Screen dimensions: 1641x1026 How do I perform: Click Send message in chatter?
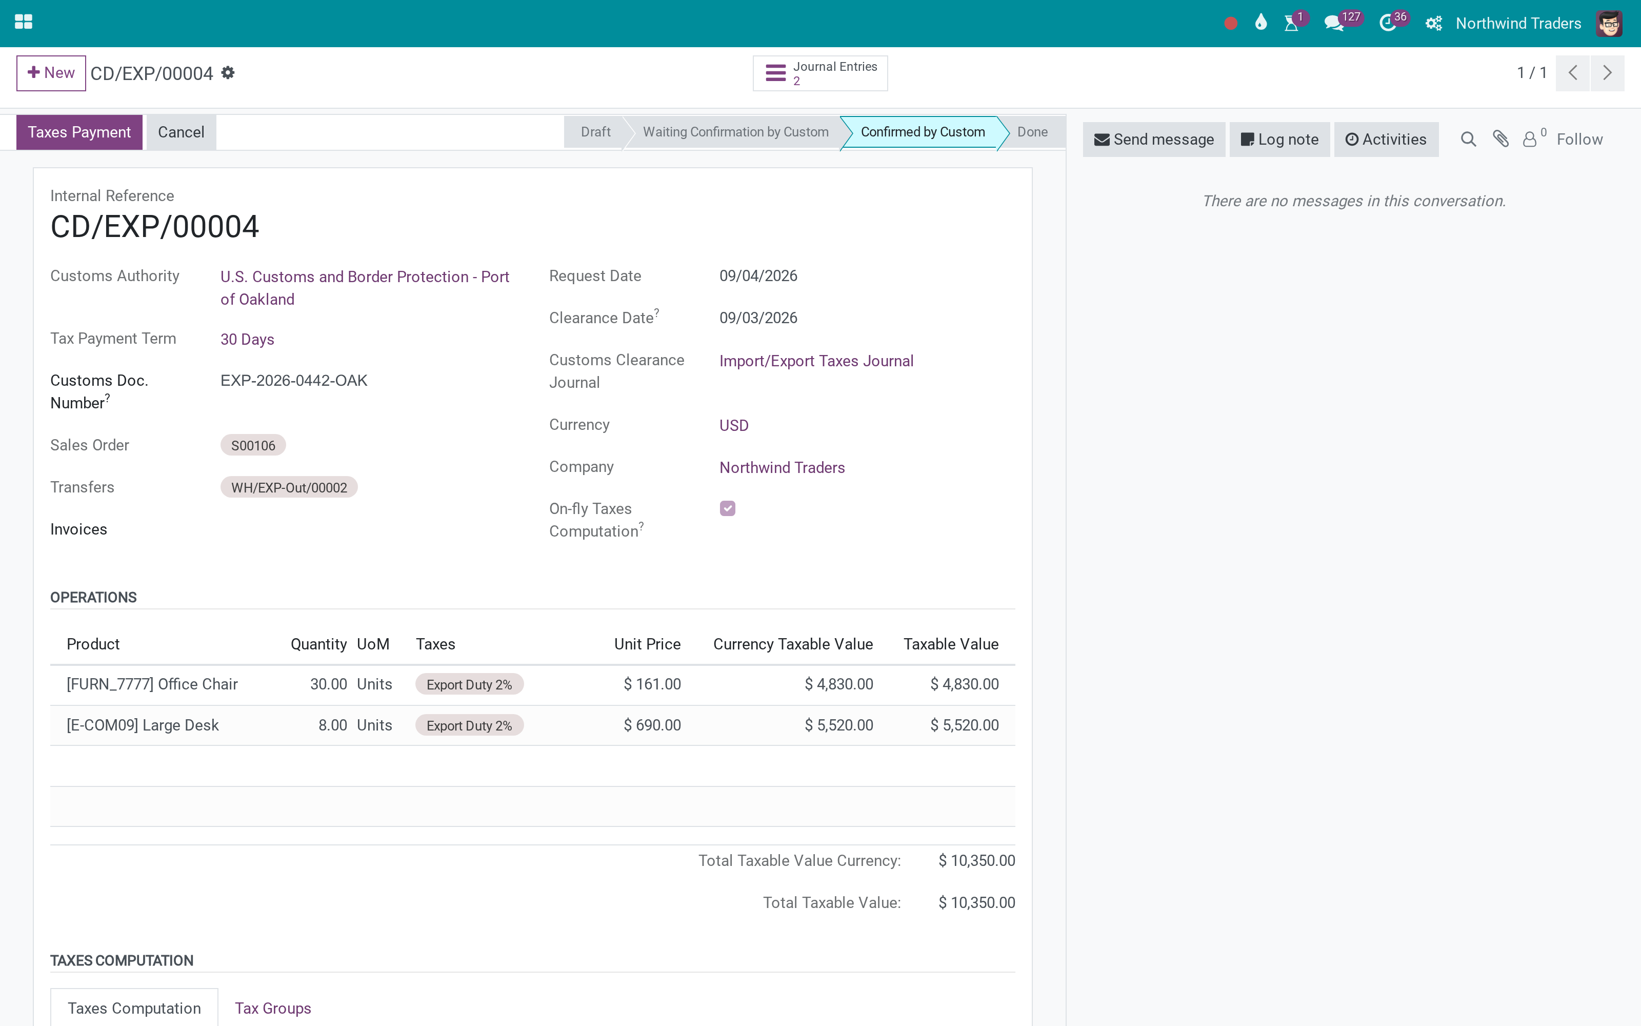pos(1153,140)
